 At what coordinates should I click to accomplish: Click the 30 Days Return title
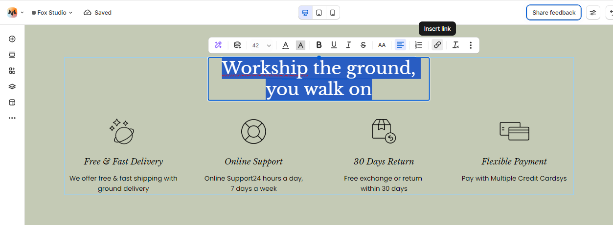click(x=384, y=162)
